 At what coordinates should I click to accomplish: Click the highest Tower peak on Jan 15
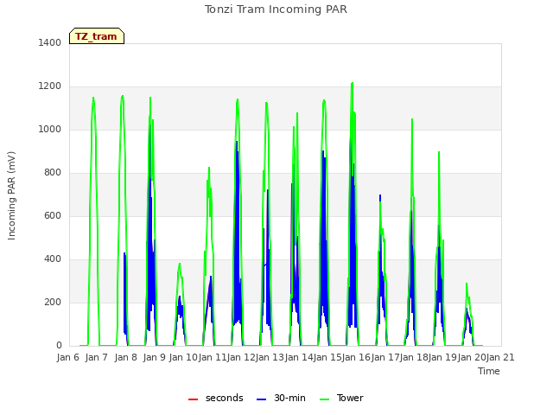352,83
